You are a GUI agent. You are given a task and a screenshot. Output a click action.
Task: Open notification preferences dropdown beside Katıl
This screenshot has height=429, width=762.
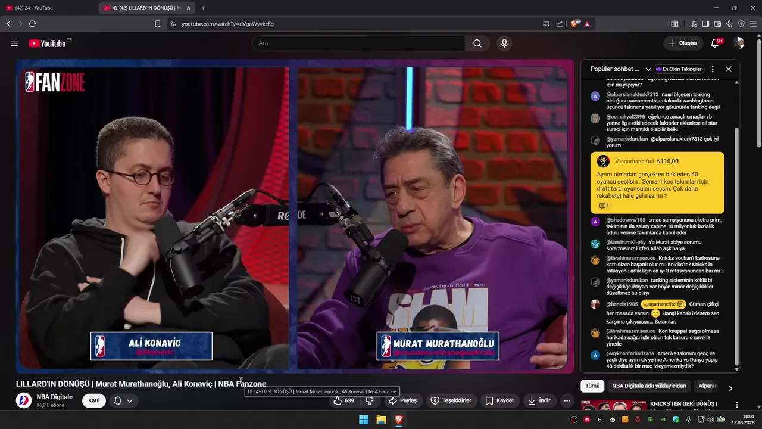pyautogui.click(x=123, y=400)
